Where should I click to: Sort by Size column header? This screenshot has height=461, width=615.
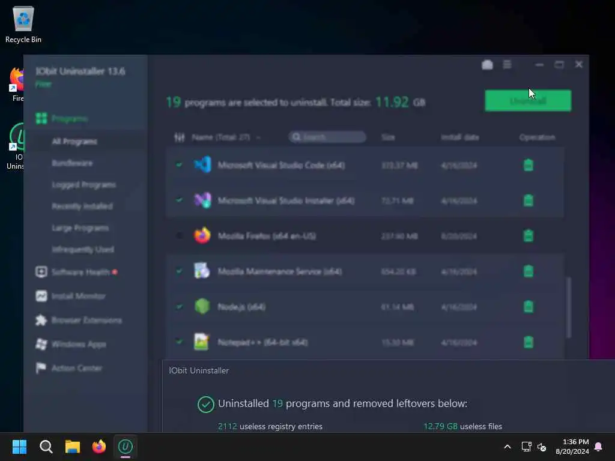pyautogui.click(x=388, y=137)
